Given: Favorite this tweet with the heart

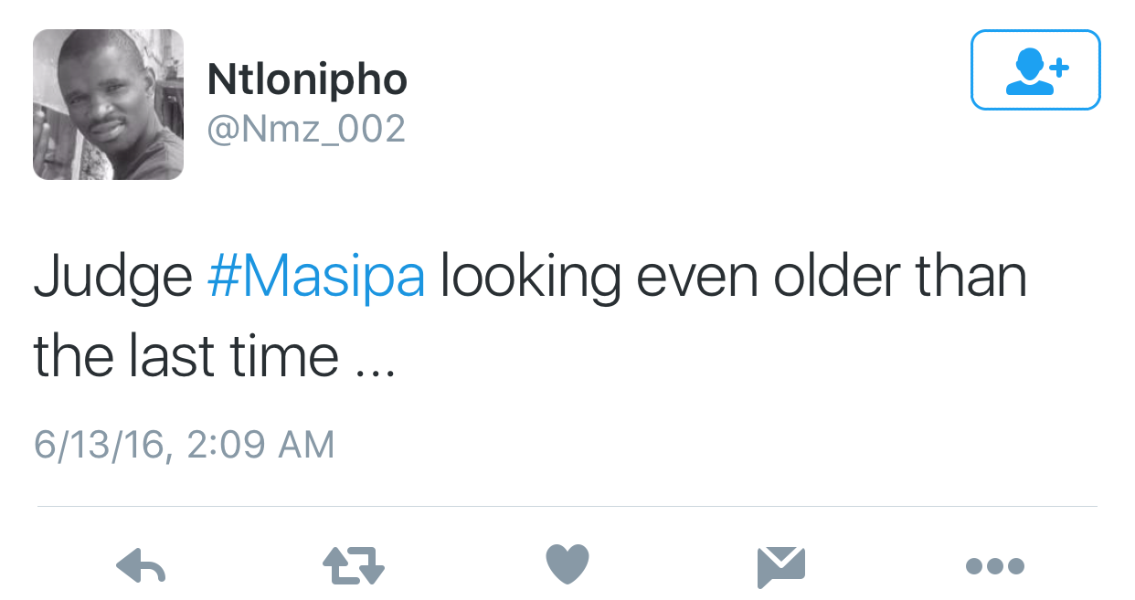Looking at the screenshot, I should coord(567,565).
